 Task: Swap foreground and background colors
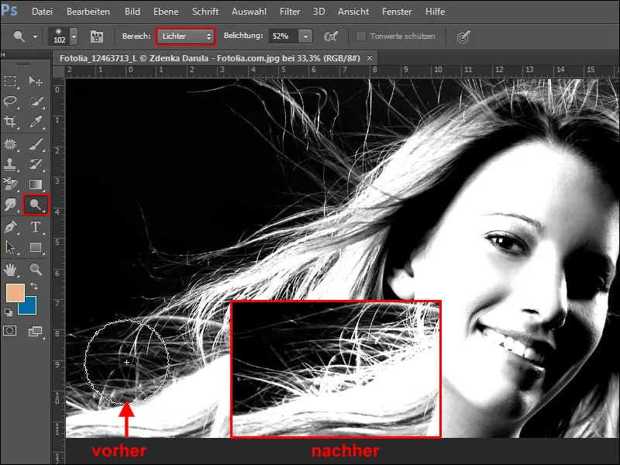tap(34, 285)
